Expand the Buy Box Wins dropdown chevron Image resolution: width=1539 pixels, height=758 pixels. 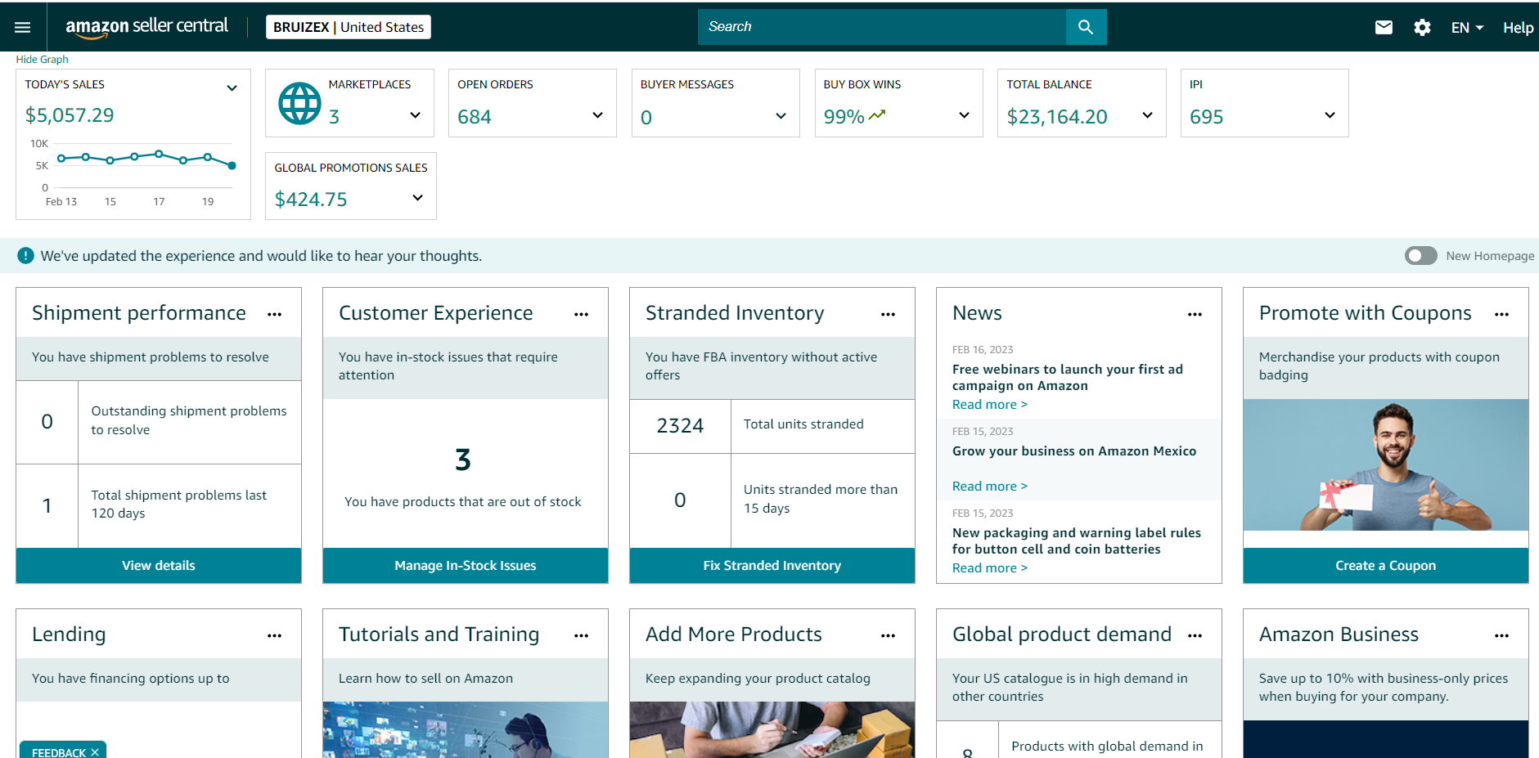click(x=965, y=115)
